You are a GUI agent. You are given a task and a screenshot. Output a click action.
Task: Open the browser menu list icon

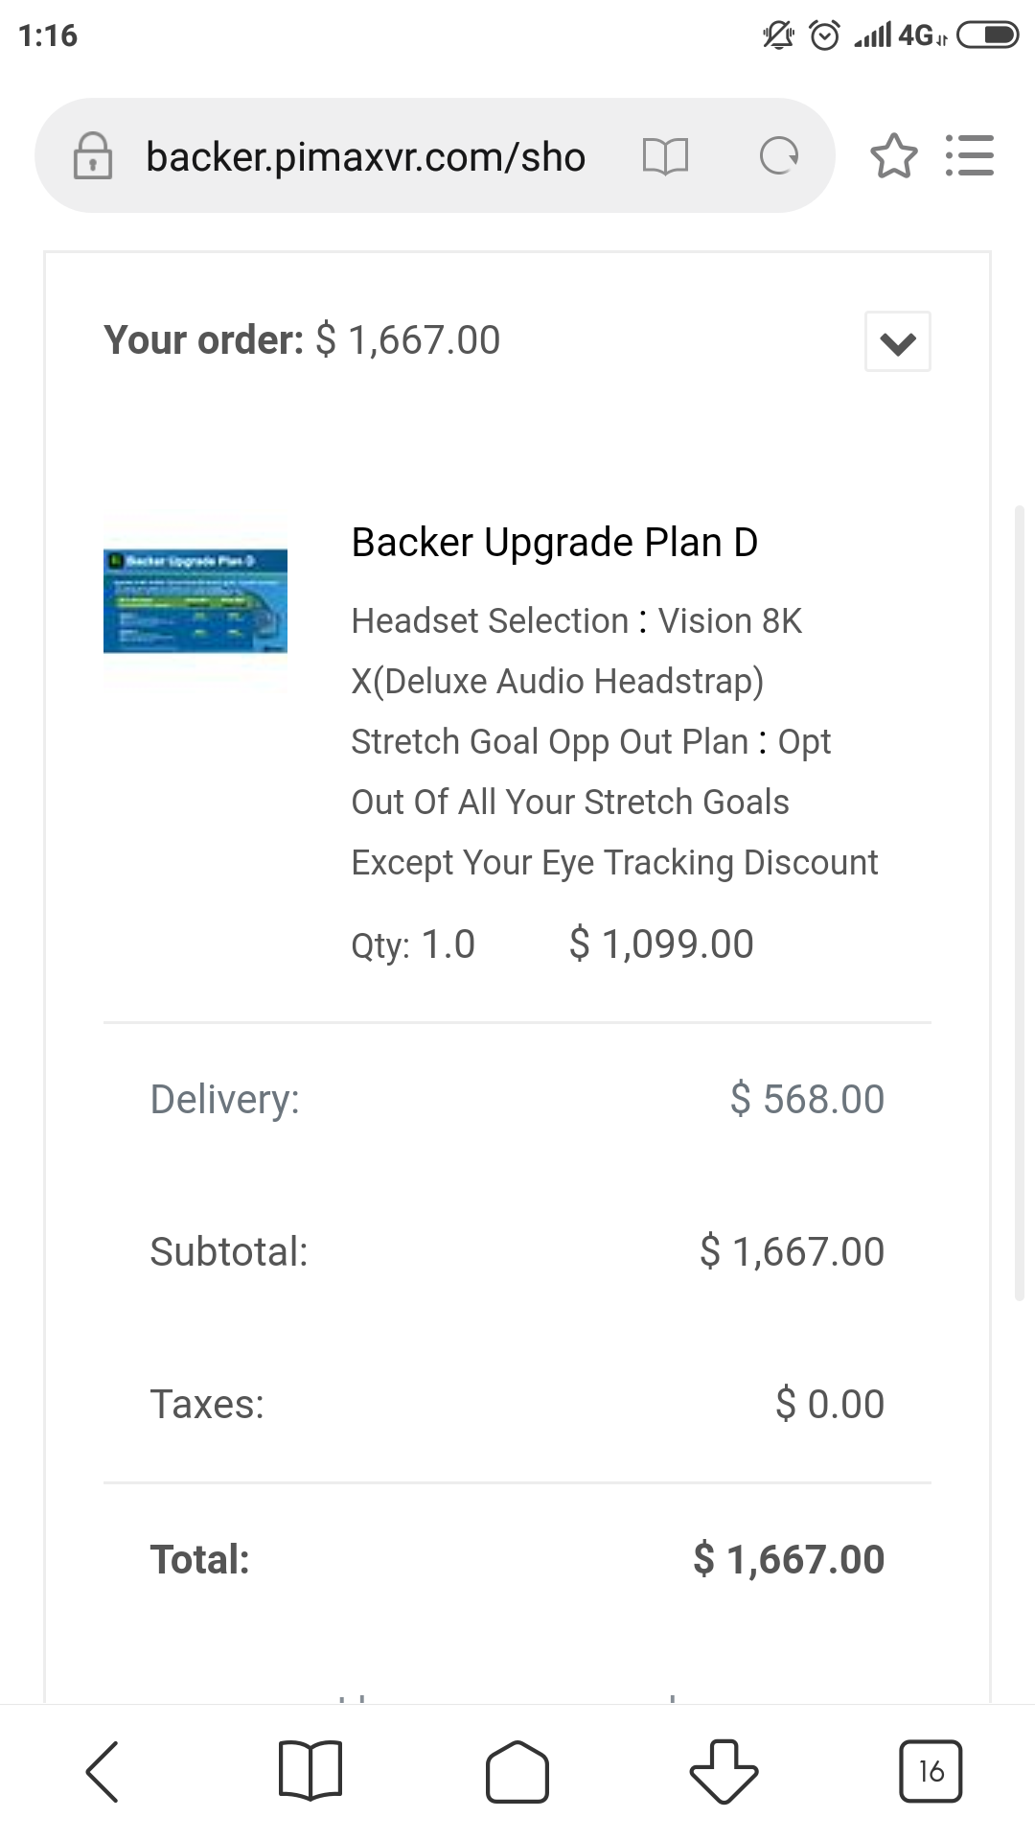(969, 155)
